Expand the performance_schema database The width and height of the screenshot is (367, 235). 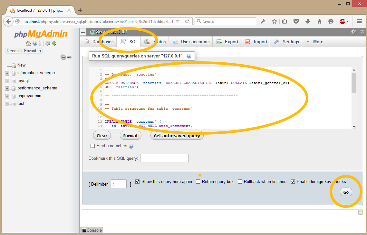[7, 88]
